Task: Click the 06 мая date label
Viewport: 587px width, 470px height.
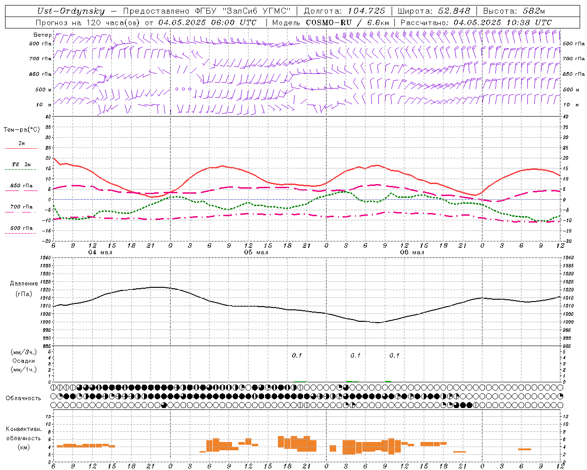Action: coord(412,252)
